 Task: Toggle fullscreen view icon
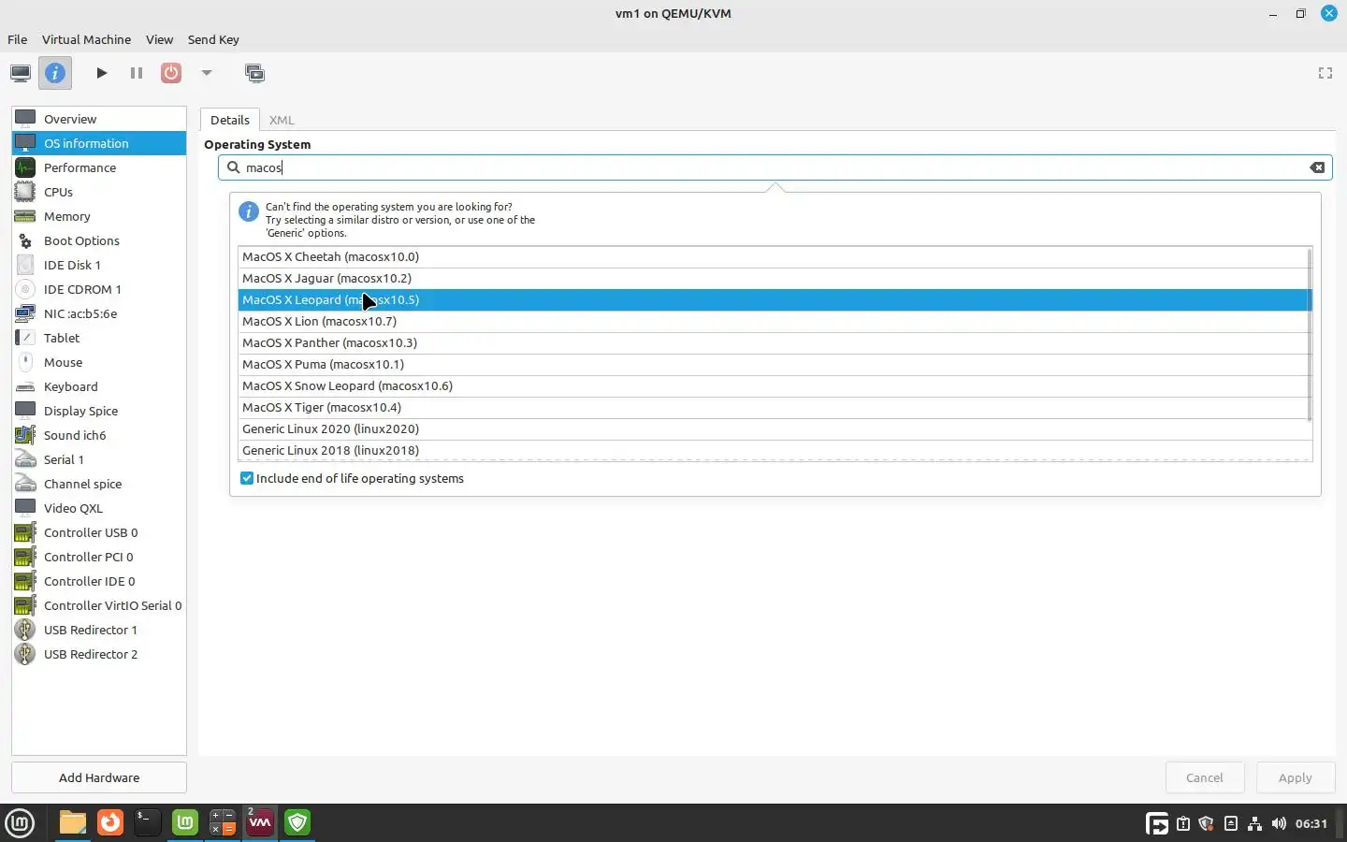click(x=1325, y=73)
